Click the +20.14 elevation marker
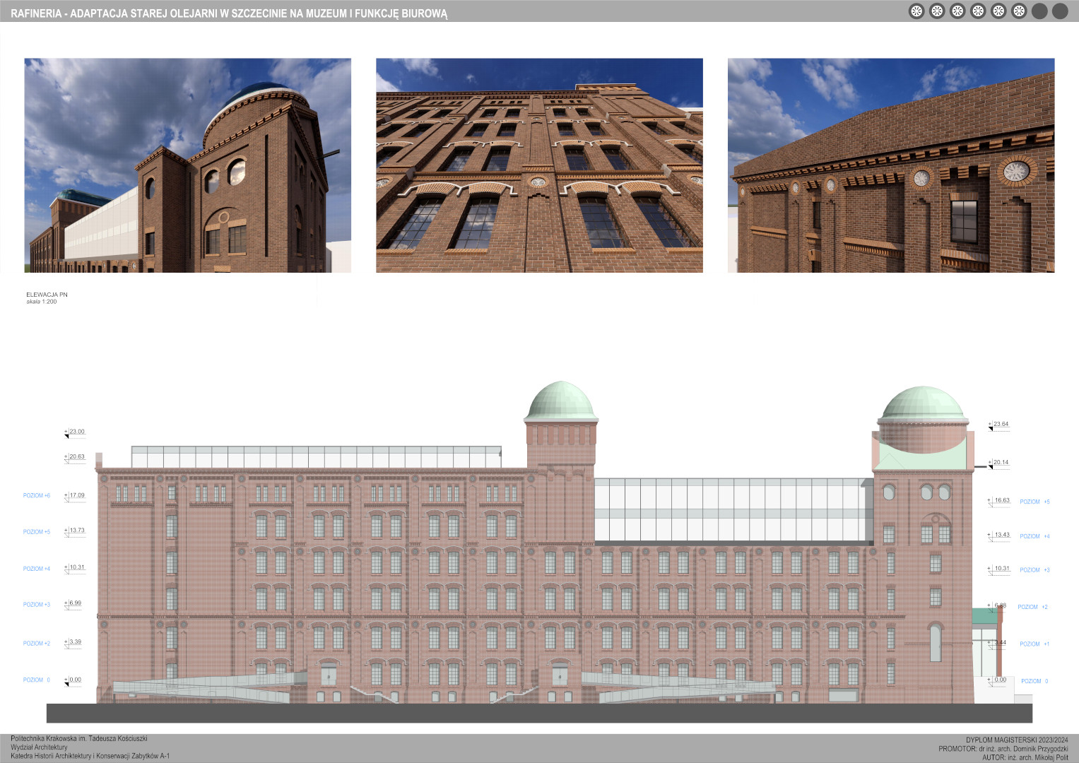 tap(1000, 463)
